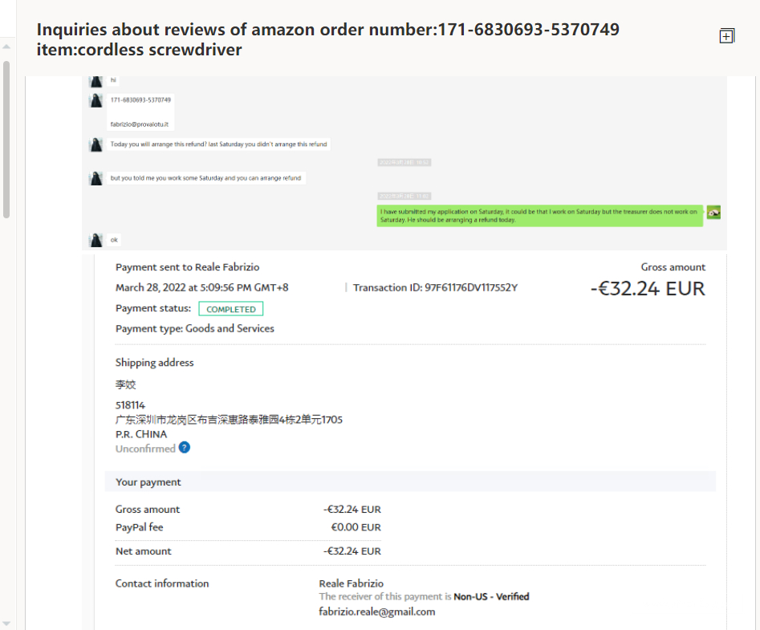Click the large '-€32.24 EUR' gross amount
Screen dimensions: 760x630
(x=648, y=288)
